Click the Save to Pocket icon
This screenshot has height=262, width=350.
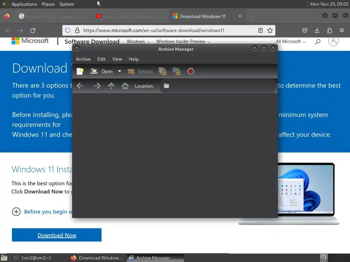pyautogui.click(x=305, y=30)
